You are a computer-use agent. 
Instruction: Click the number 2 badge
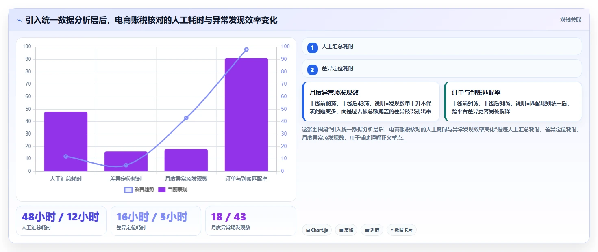312,70
